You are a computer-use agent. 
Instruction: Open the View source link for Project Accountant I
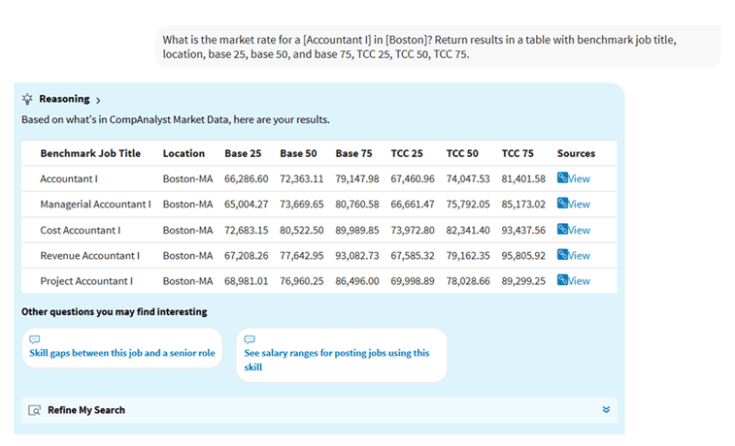coord(573,280)
